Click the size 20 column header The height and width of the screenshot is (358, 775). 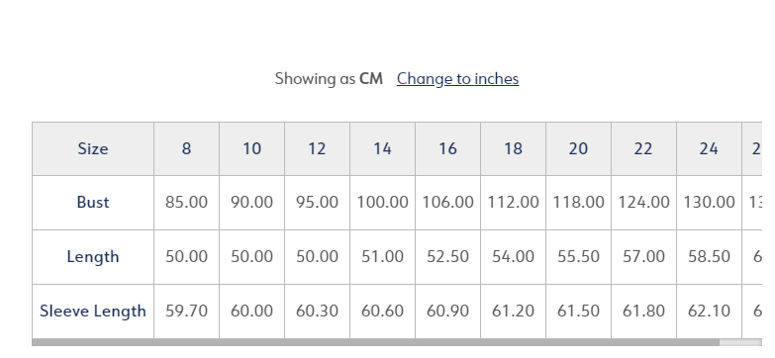click(578, 148)
